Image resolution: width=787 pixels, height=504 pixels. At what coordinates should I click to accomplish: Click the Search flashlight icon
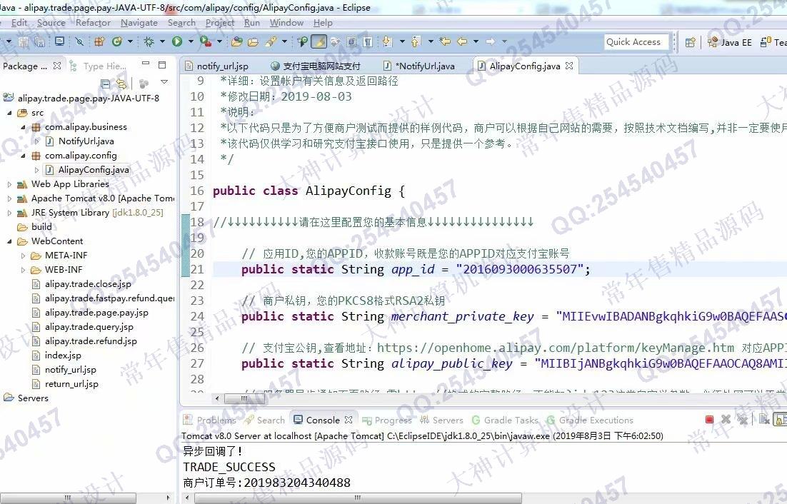click(x=271, y=41)
